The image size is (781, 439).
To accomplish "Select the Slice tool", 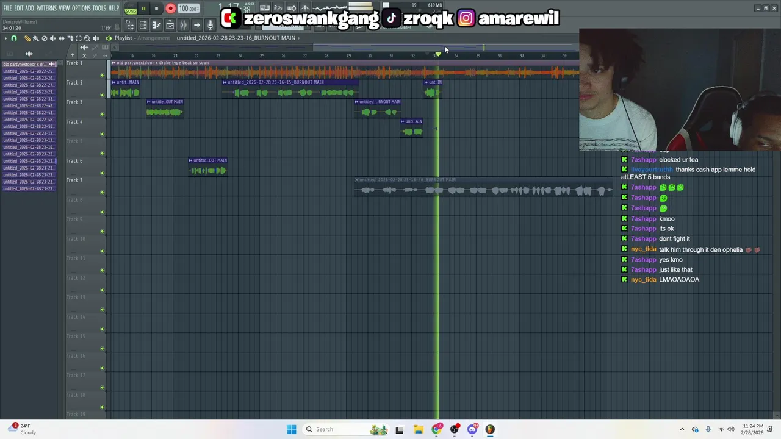I will tap(70, 38).
